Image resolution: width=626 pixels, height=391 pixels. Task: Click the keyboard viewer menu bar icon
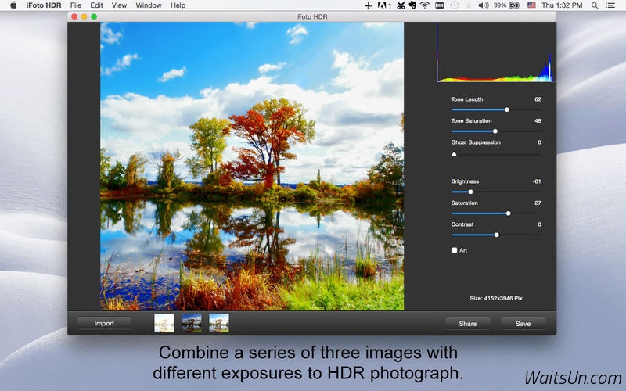(x=440, y=5)
